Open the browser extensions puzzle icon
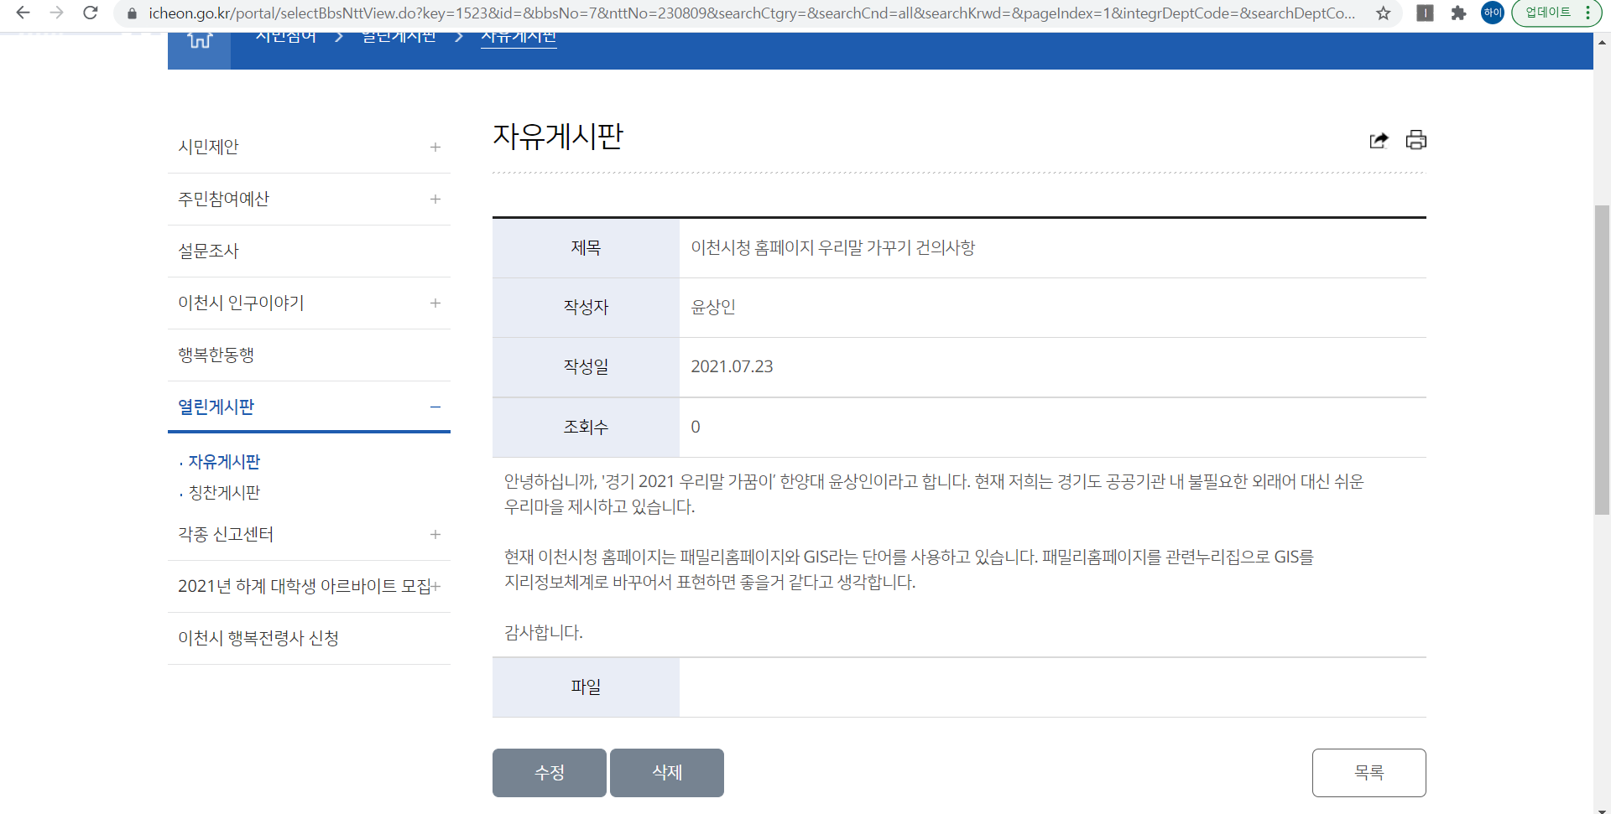 coord(1459,13)
